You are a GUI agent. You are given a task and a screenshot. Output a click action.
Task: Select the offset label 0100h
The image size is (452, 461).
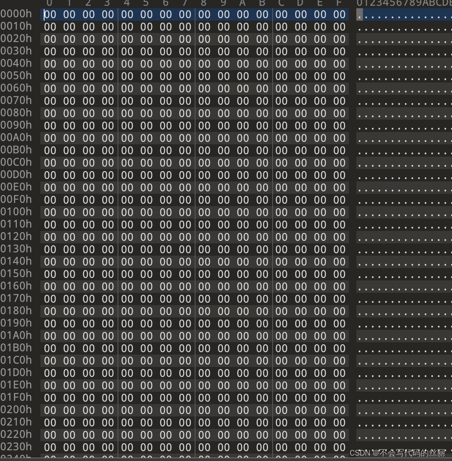tap(16, 212)
